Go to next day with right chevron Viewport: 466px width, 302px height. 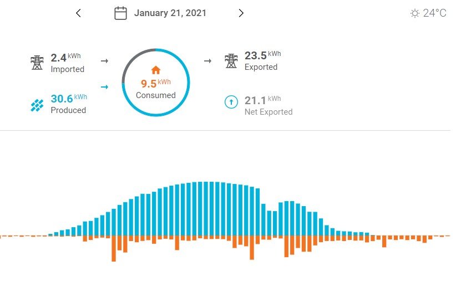tap(241, 13)
